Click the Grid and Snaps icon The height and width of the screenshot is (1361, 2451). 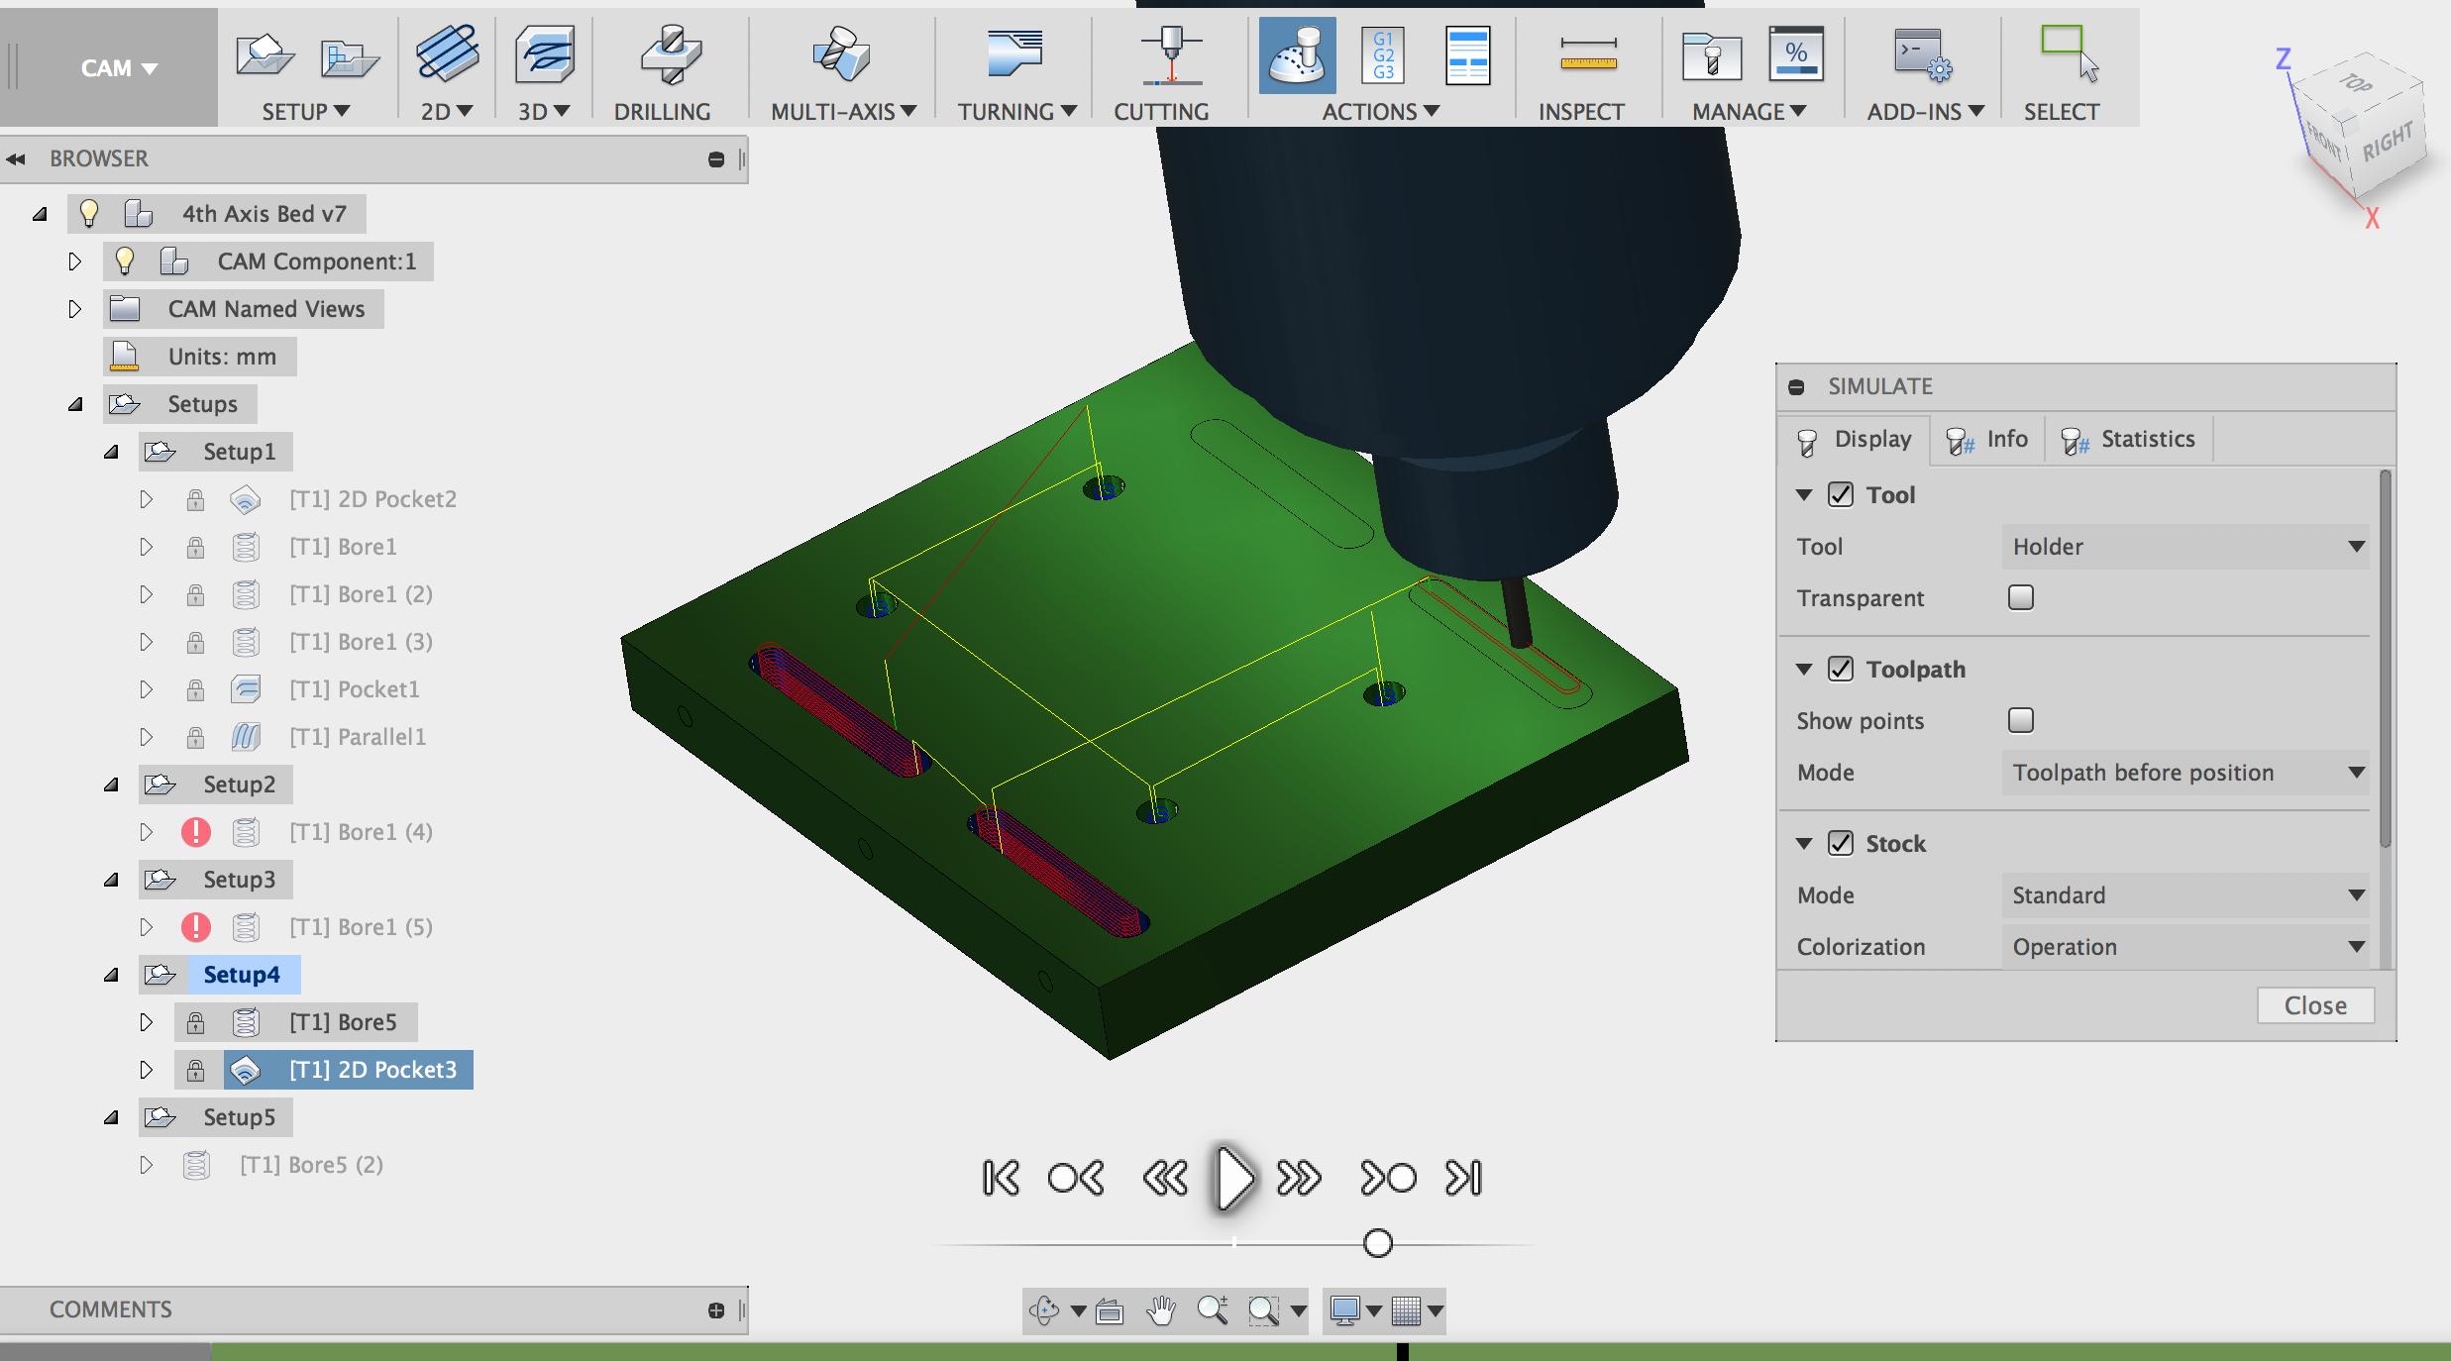pyautogui.click(x=1407, y=1310)
